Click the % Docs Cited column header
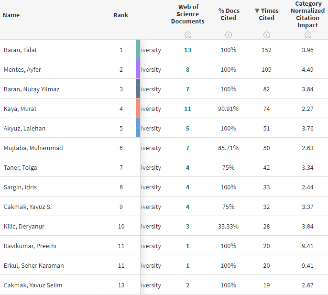 [229, 14]
